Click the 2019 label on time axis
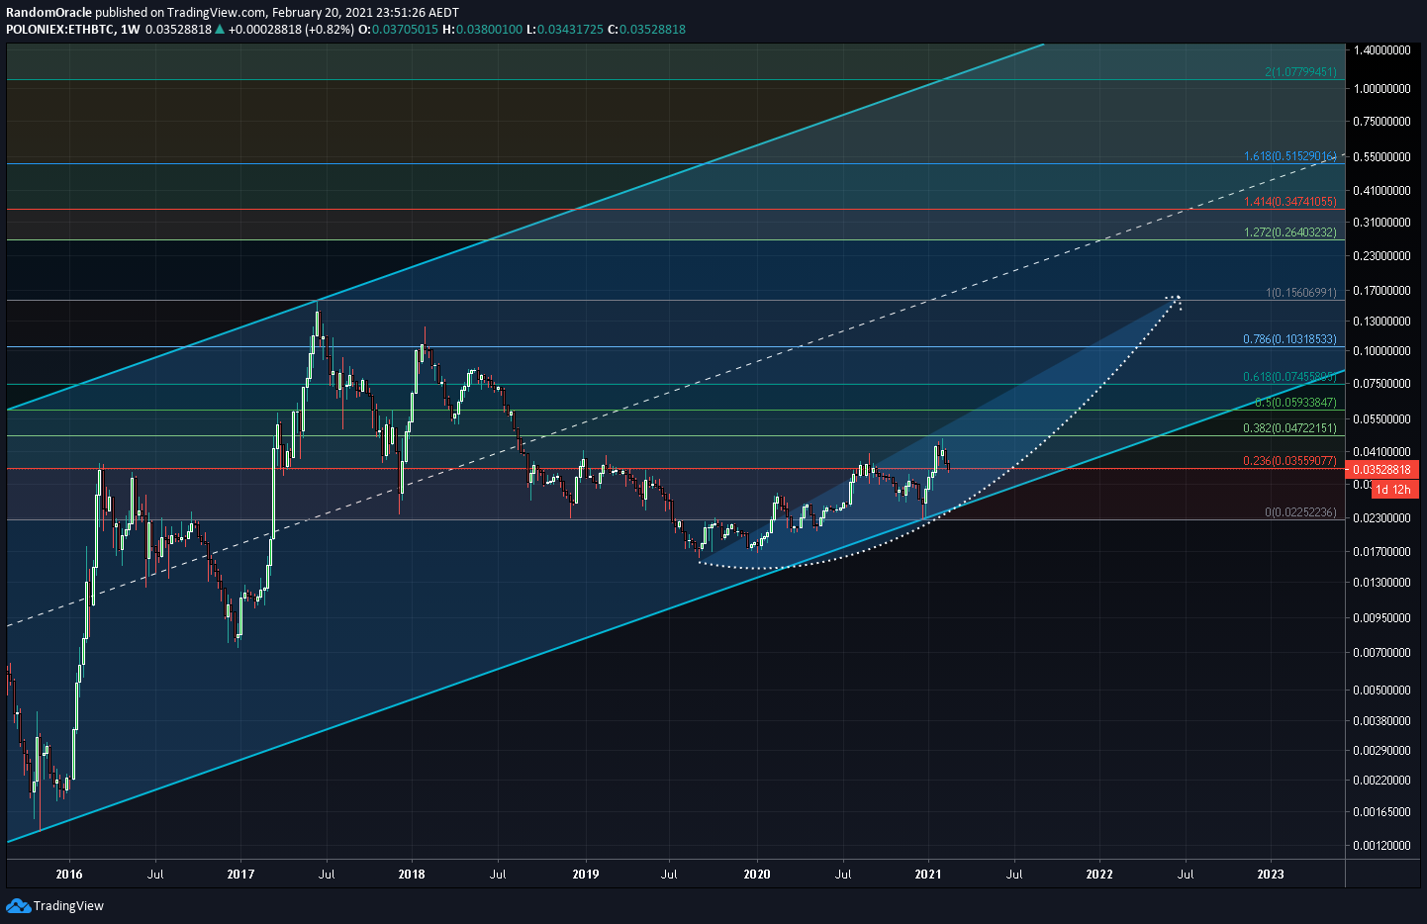 click(x=586, y=874)
